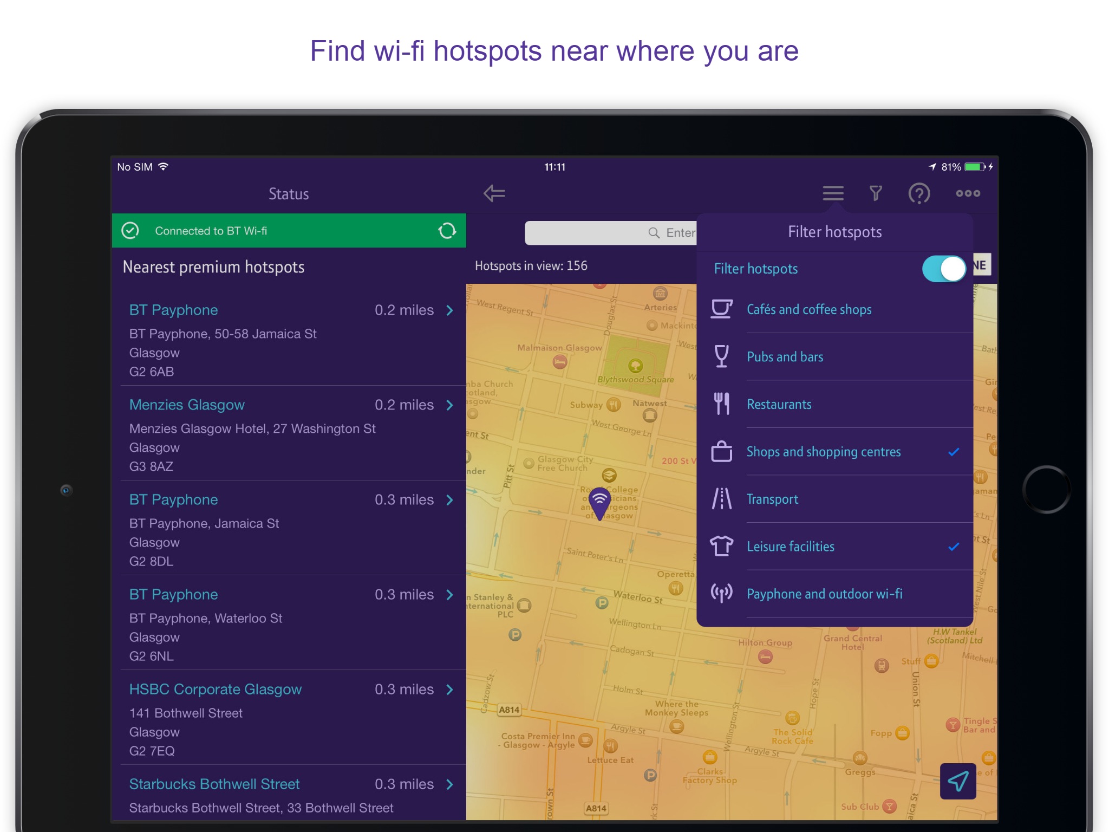Open the list view hamburger icon
Viewport: 1109px width, 832px height.
coord(833,193)
